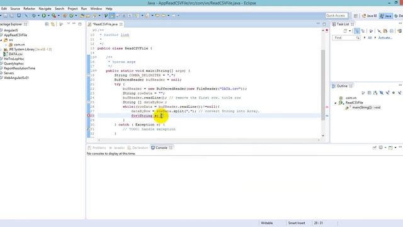Open the New Task dropdown arrow
This screenshot has width=403, height=227.
(x=350, y=31)
